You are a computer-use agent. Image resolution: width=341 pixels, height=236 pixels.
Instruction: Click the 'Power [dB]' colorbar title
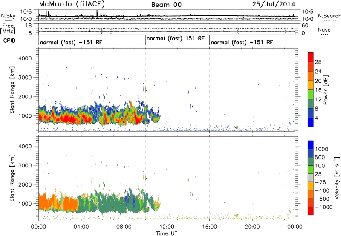pyautogui.click(x=325, y=90)
